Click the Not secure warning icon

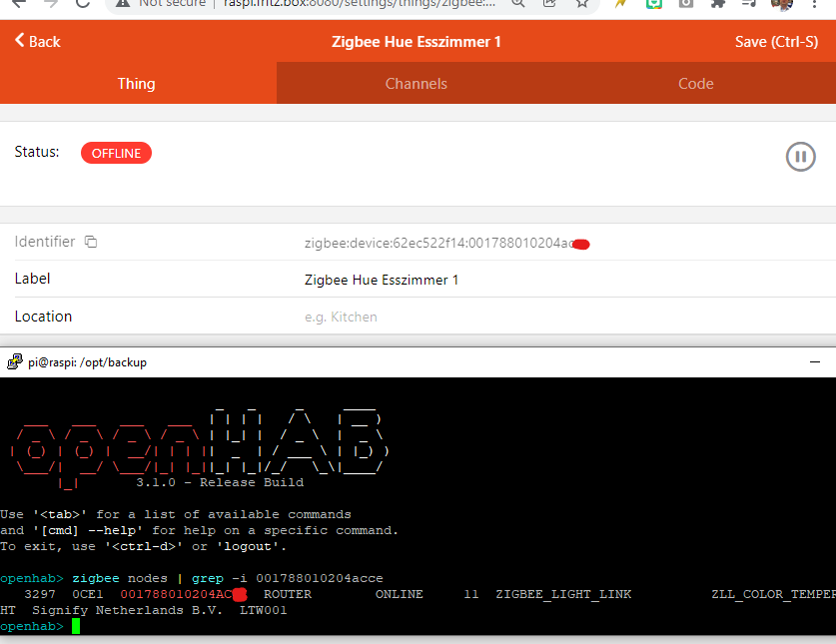click(123, 3)
